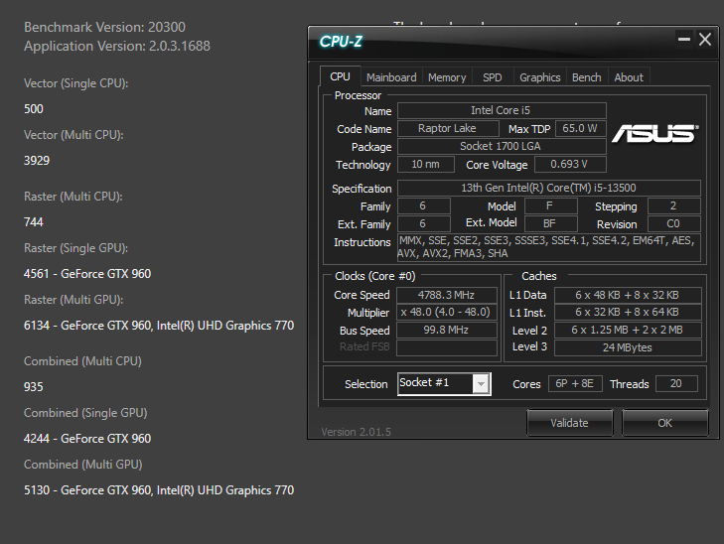Click Raster (Single GPU) result 4561 - GeForce GTX 960
Screen dimensions: 724x544
[87, 274]
